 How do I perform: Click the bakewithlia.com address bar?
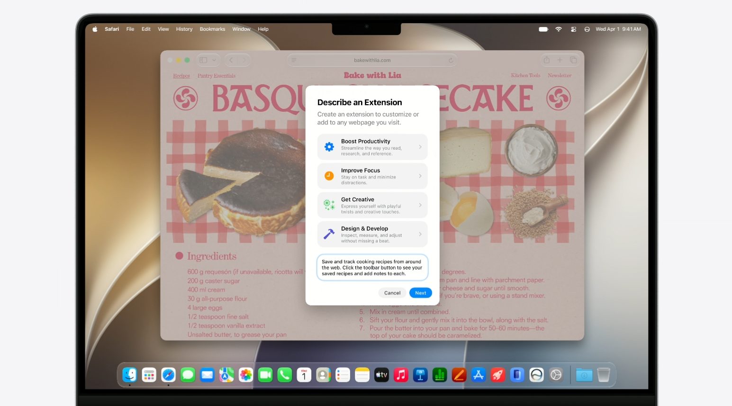(372, 60)
